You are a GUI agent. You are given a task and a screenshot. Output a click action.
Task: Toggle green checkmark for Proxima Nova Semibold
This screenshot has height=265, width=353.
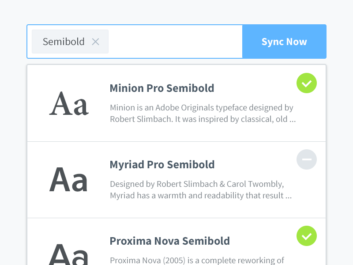point(306,236)
